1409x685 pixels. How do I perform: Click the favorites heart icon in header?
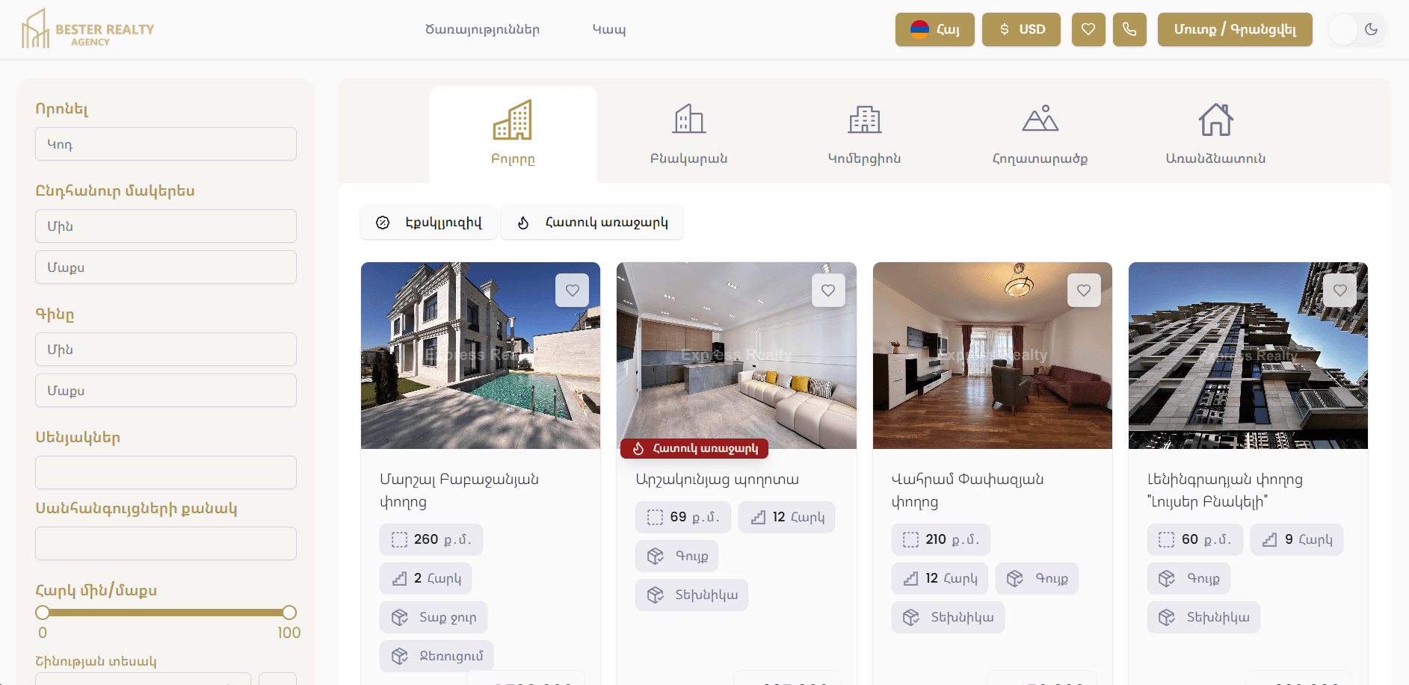pos(1088,30)
